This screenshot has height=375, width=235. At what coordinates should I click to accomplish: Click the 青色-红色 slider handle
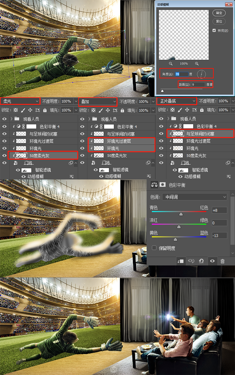pos(181,214)
